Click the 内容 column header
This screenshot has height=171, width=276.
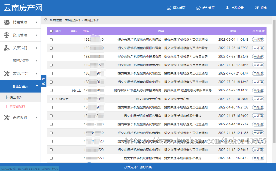point(161,31)
